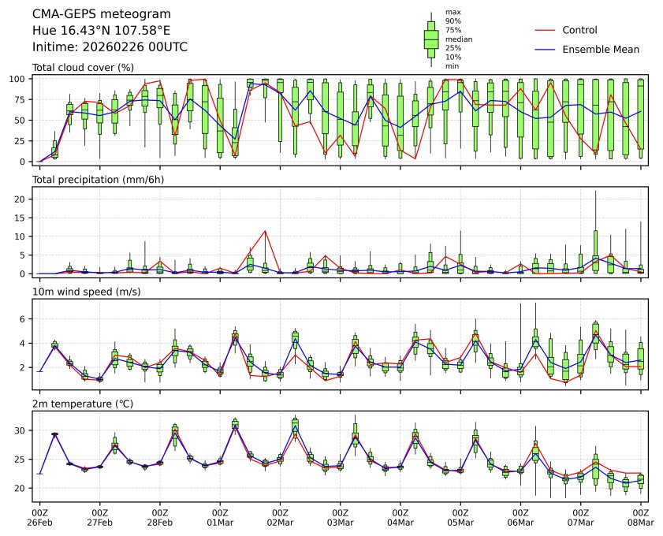This screenshot has width=663, height=536.
Task: Click the Initime 20260226 00UTC text
Action: 110,47
